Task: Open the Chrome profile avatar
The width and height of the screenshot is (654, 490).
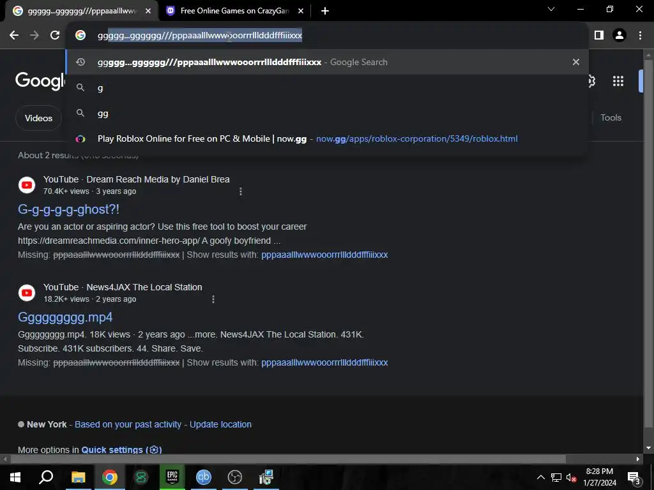Action: [620, 36]
